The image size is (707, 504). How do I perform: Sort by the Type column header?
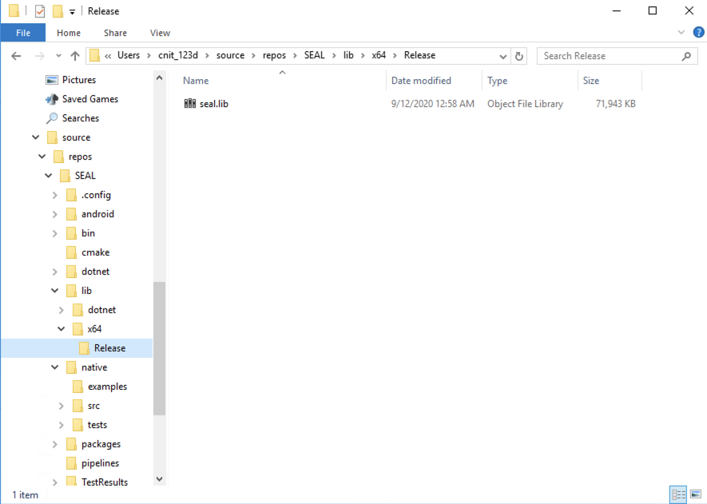(498, 81)
